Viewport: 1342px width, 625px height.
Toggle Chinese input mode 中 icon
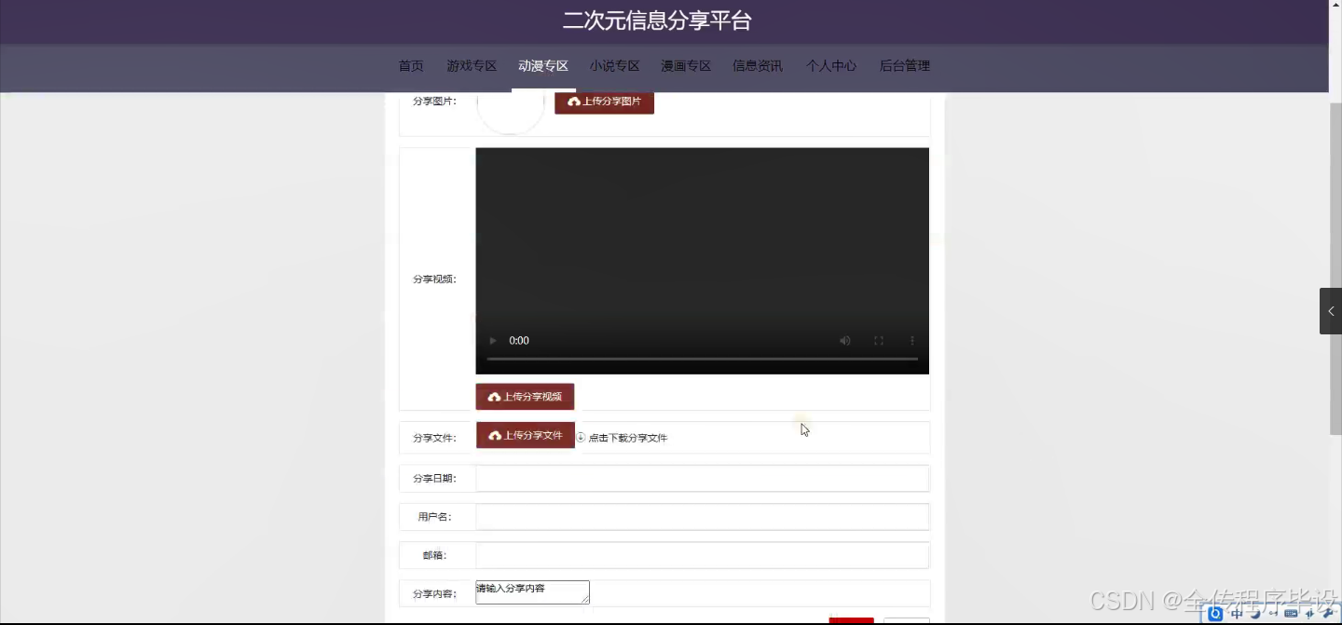1237,614
